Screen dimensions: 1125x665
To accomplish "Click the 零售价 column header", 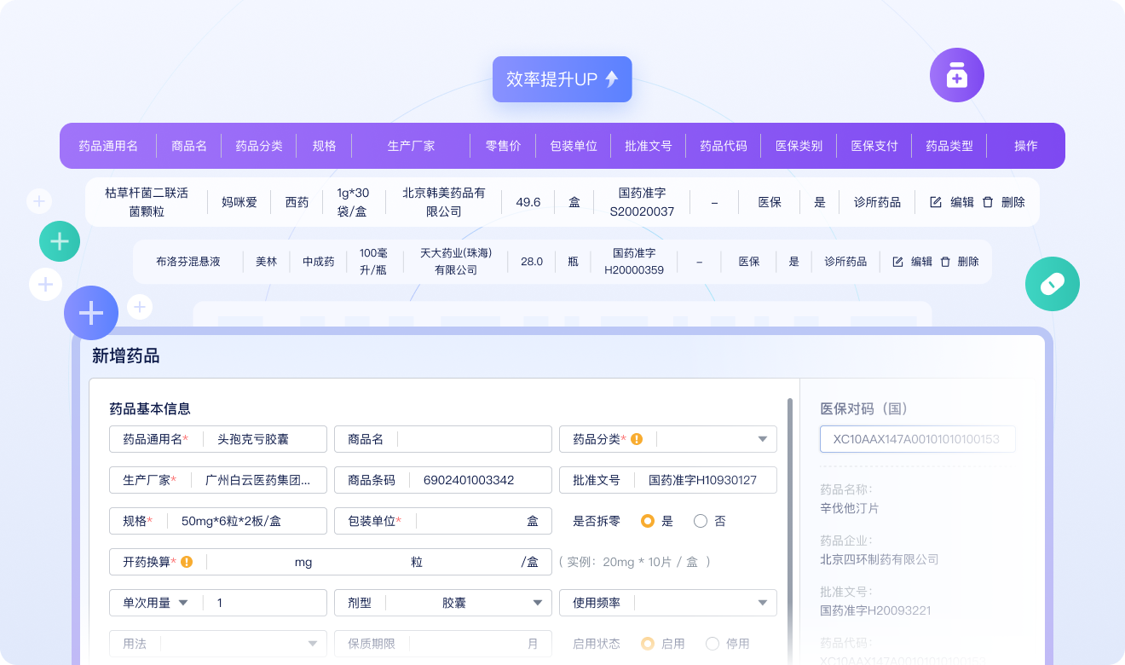I will coord(503,146).
